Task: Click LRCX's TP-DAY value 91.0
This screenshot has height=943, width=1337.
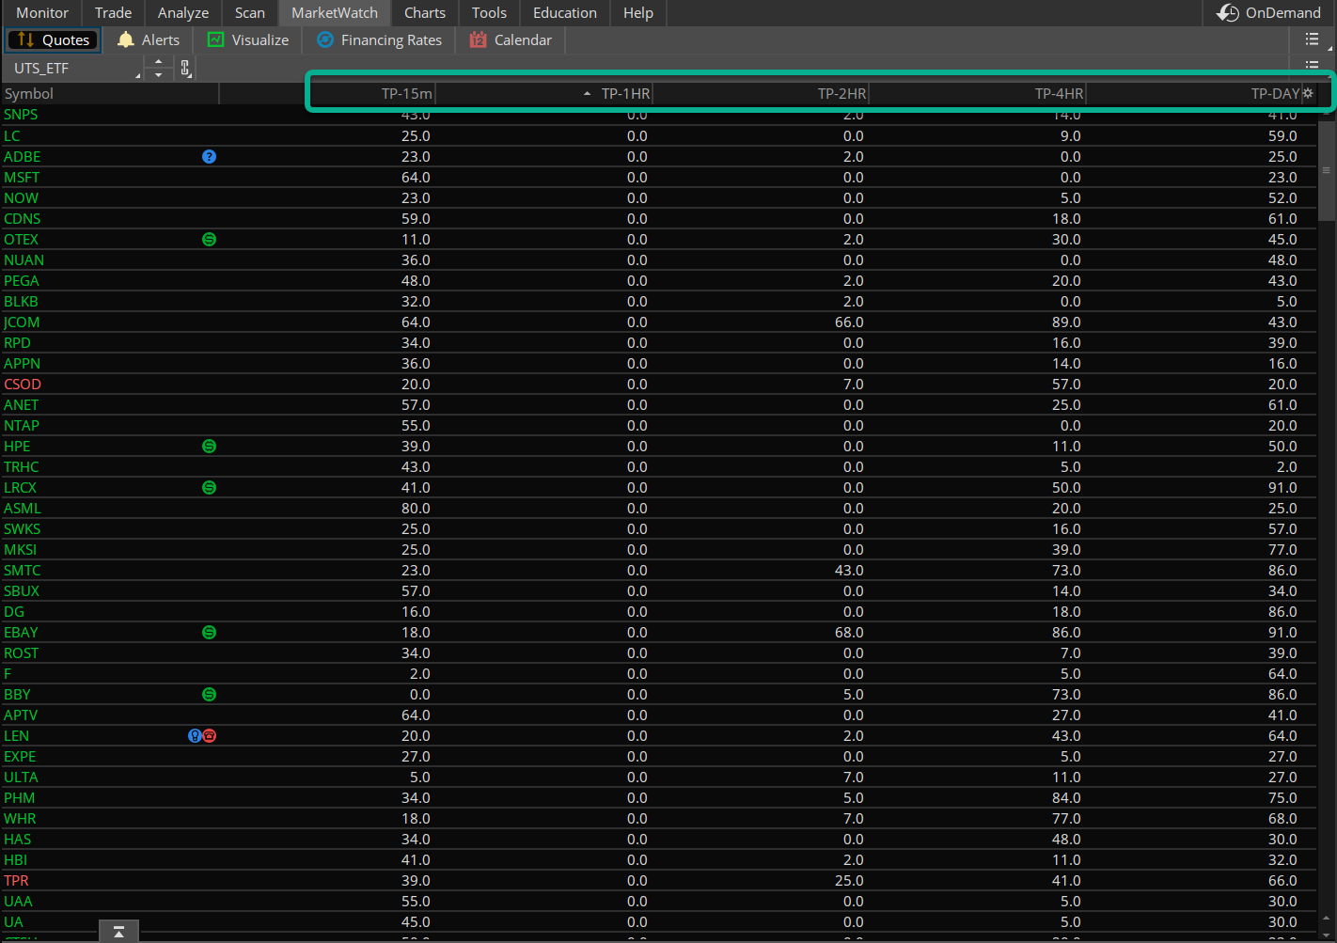Action: coord(1282,488)
